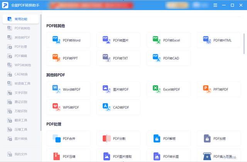The height and width of the screenshot is (162, 247).
Task: Launch Excel转PDF converter
Action: [x=169, y=89]
